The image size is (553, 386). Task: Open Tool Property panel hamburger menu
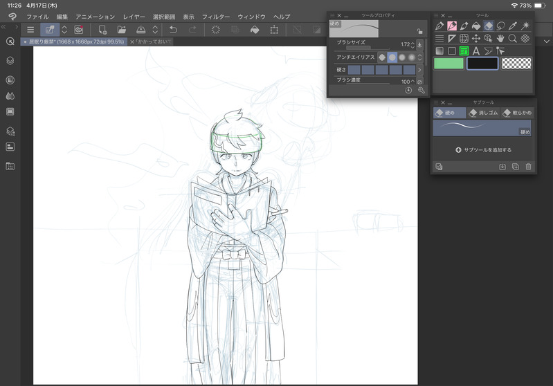coord(332,16)
